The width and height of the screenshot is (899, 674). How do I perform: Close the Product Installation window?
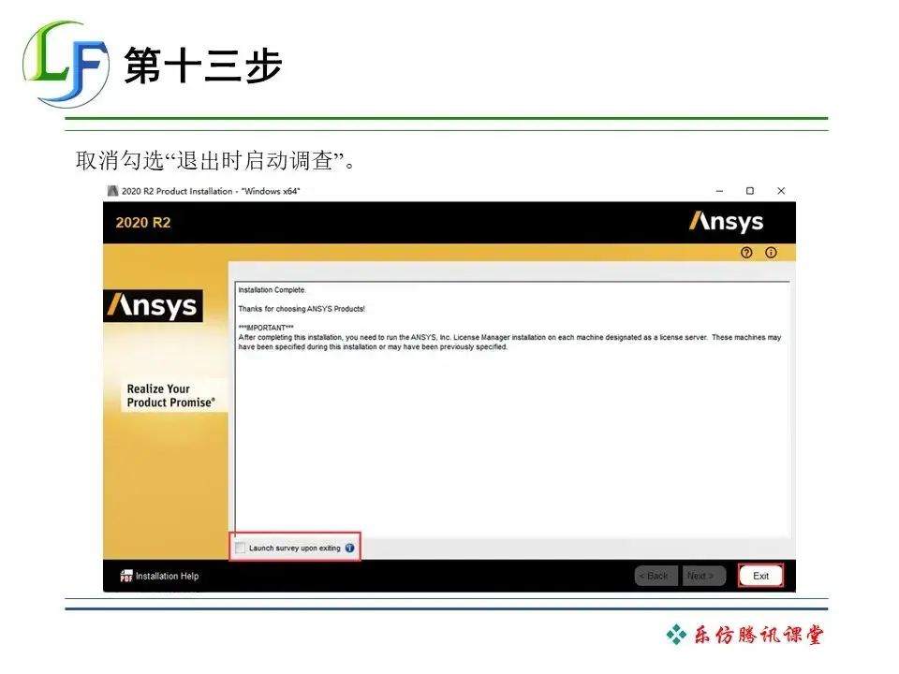(x=781, y=191)
